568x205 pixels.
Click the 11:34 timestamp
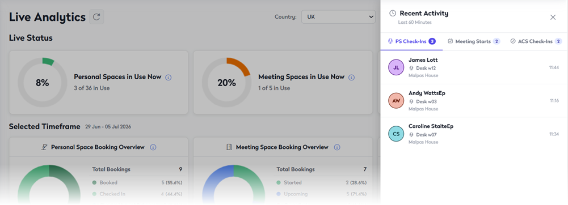click(554, 134)
